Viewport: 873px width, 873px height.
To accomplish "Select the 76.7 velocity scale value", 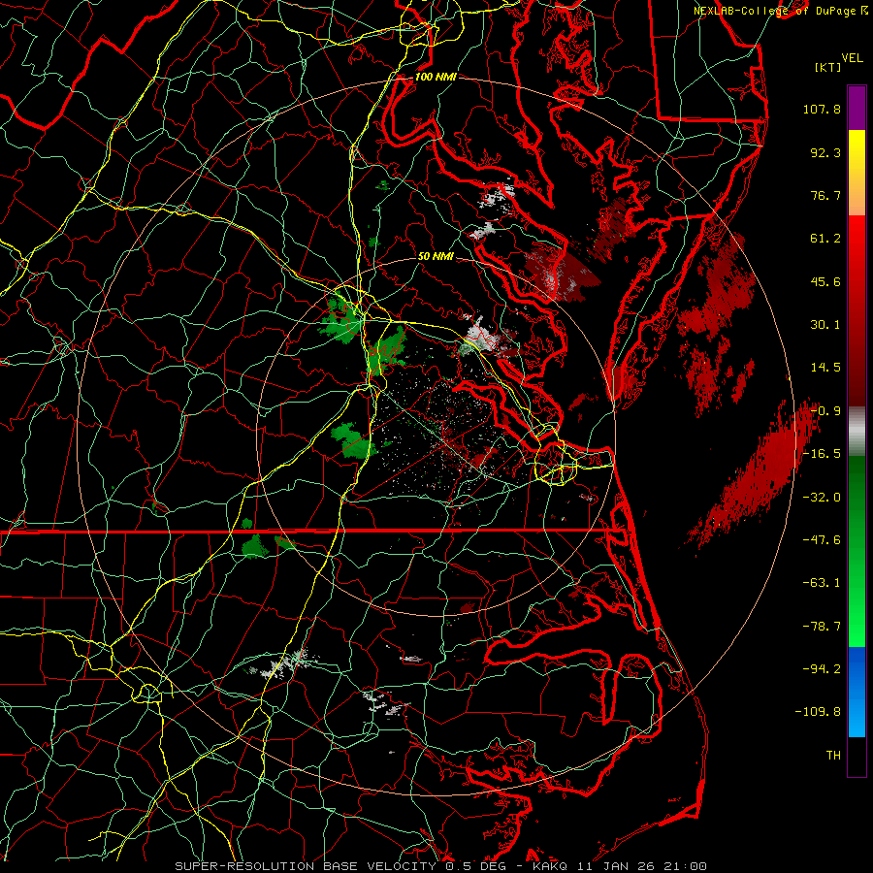I will pyautogui.click(x=825, y=195).
